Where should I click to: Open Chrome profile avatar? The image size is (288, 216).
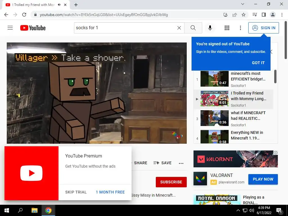click(273, 15)
